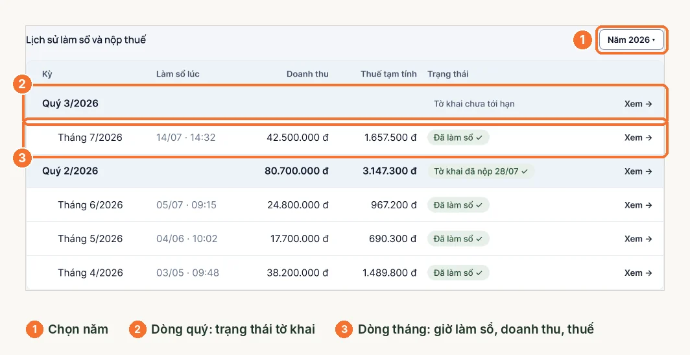Click the Làm sổ lúc column header
This screenshot has width=690, height=355.
tap(178, 74)
